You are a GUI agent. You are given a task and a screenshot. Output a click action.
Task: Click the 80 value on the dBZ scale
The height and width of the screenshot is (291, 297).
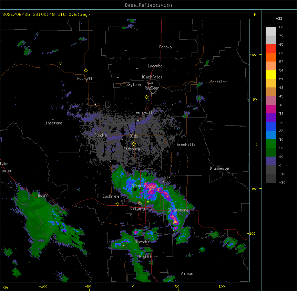[281, 27]
